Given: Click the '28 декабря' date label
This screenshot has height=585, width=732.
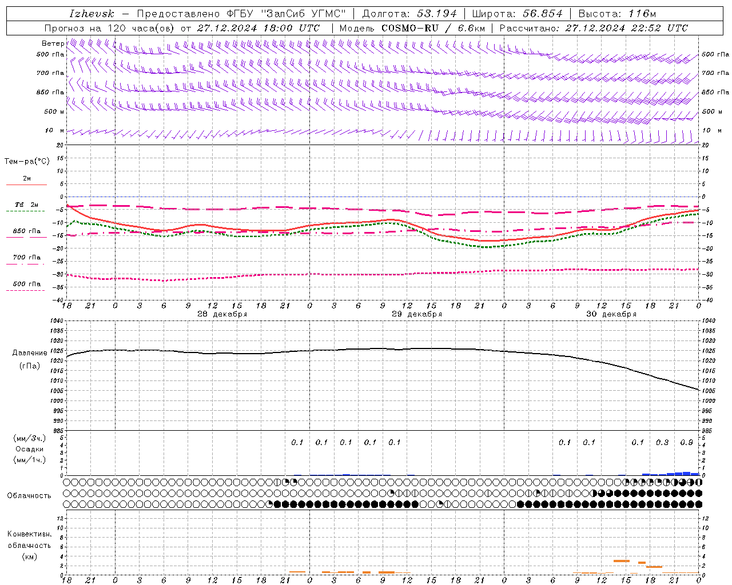Looking at the screenshot, I should pyautogui.click(x=222, y=314).
